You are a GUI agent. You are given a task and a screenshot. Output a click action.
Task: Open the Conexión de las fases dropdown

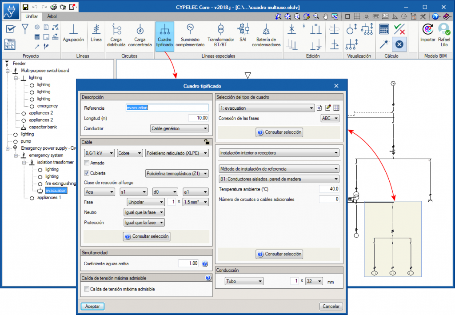[x=330, y=118]
